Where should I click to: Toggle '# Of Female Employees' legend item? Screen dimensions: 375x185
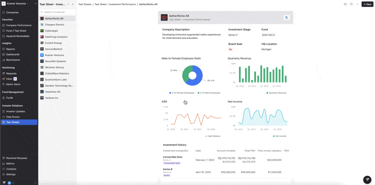pyautogui.click(x=182, y=93)
